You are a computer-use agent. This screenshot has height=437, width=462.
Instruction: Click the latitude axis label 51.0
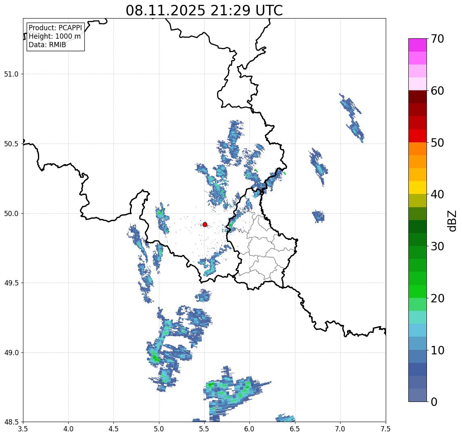(11, 74)
